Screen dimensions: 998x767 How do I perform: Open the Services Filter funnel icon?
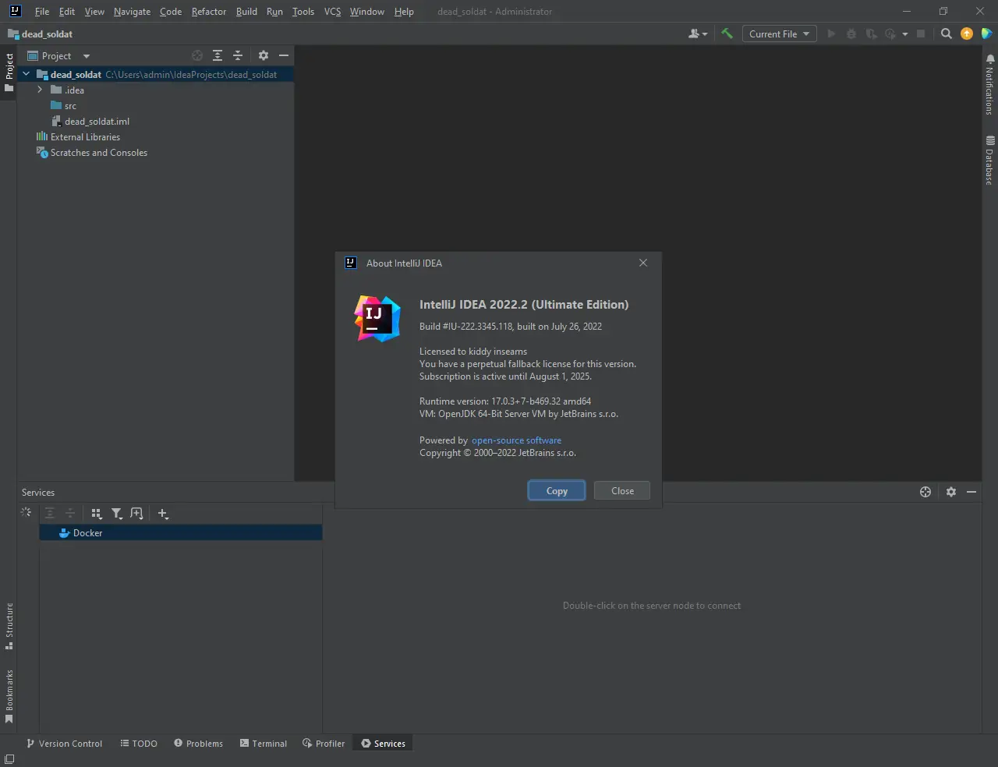click(117, 513)
